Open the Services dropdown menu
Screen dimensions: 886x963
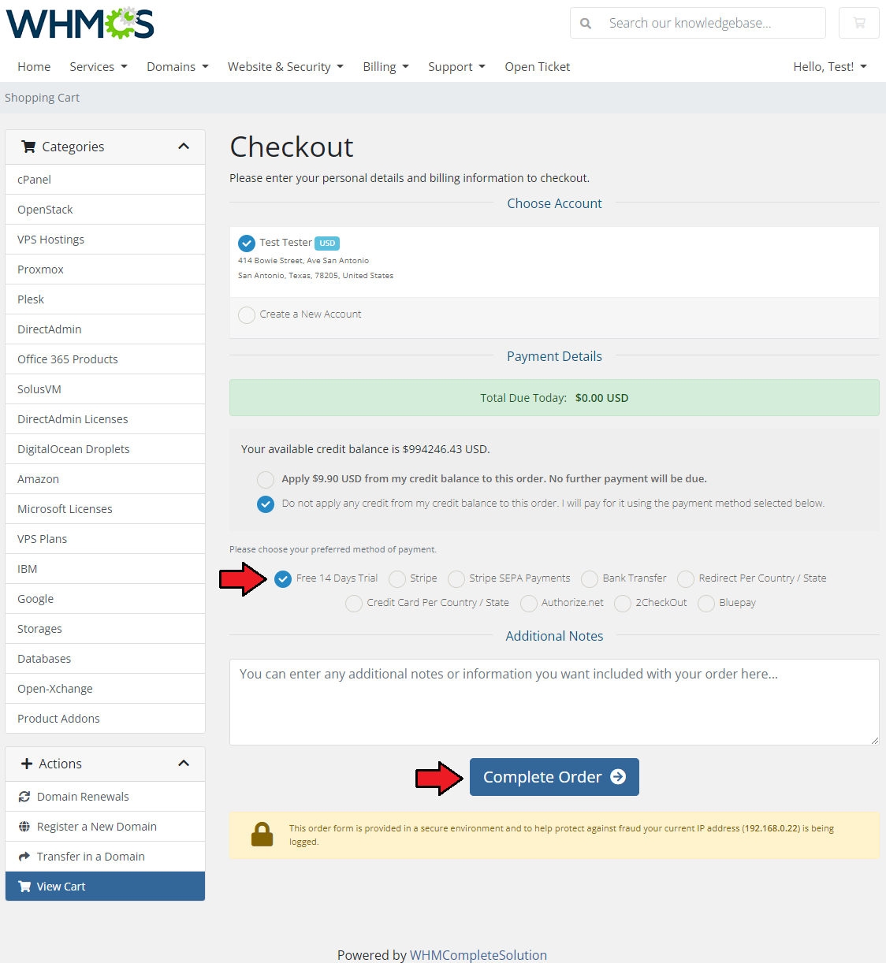[99, 67]
